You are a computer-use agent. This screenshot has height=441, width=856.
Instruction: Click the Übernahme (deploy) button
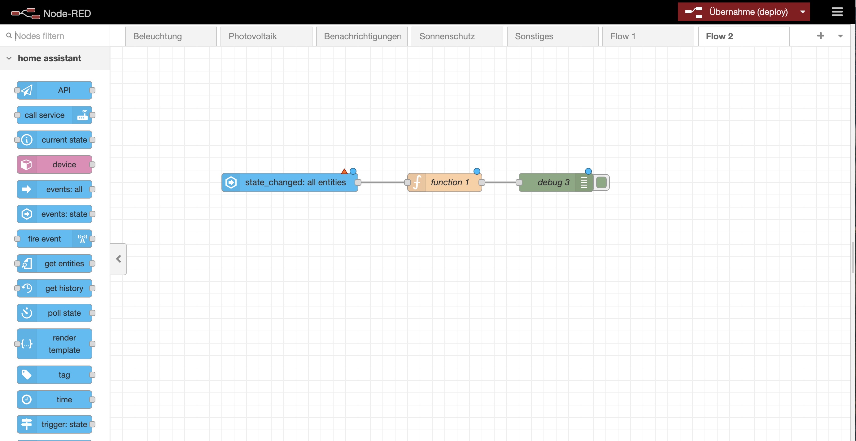(x=740, y=11)
